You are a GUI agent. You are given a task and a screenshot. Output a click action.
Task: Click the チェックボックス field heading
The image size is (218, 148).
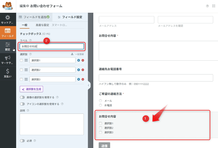tap(31, 34)
